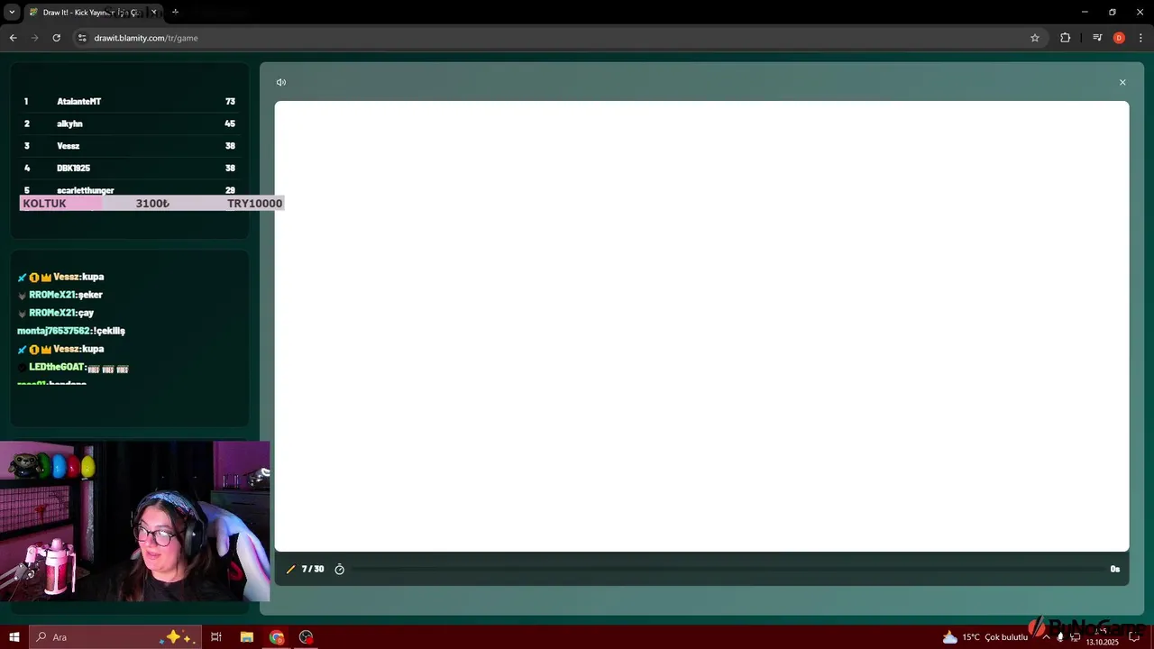Open the media control icon in toolbar
This screenshot has width=1154, height=649.
pyautogui.click(x=1097, y=38)
